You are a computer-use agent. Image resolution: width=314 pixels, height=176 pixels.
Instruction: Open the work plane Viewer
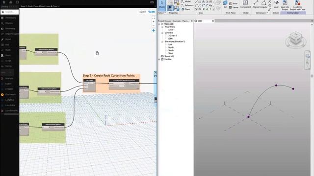click(234, 7)
